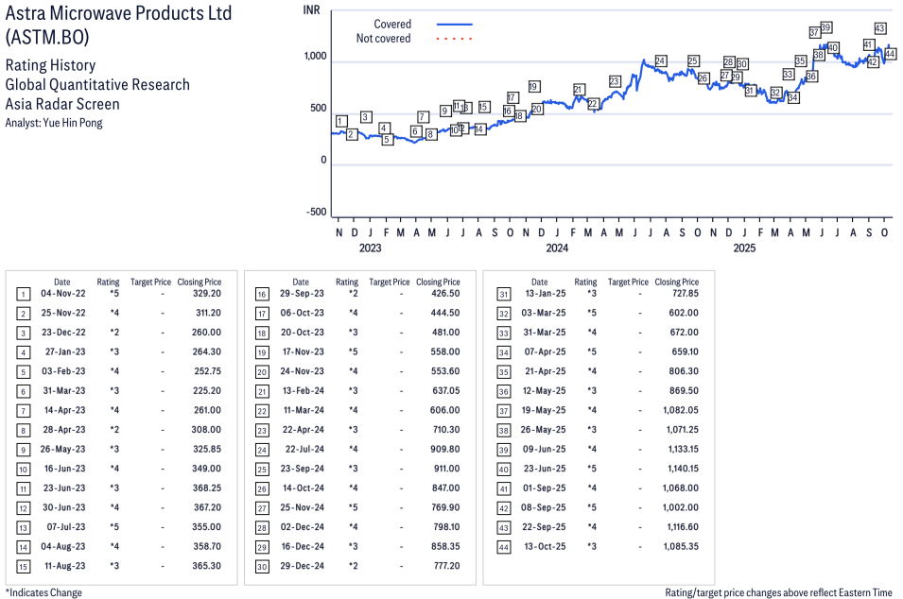Viewport: 903px width, 599px height.
Task: Click the 04-Nov-22 date in the table
Action: pos(61,294)
